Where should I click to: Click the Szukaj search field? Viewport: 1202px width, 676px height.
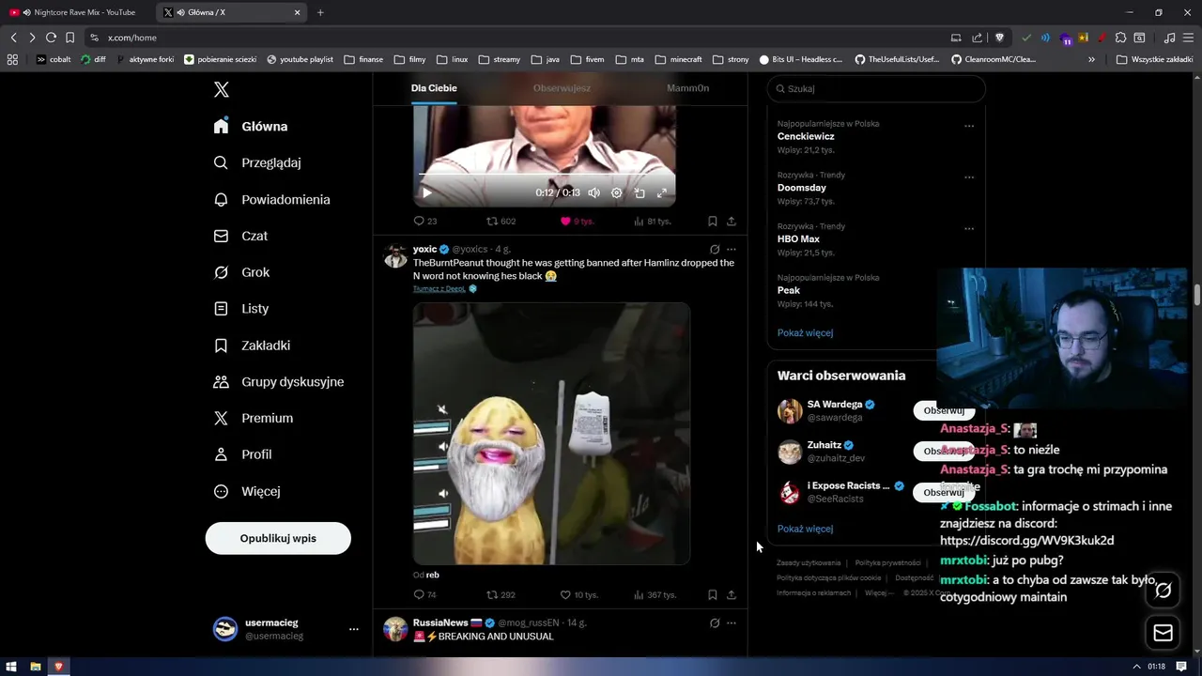tap(876, 88)
